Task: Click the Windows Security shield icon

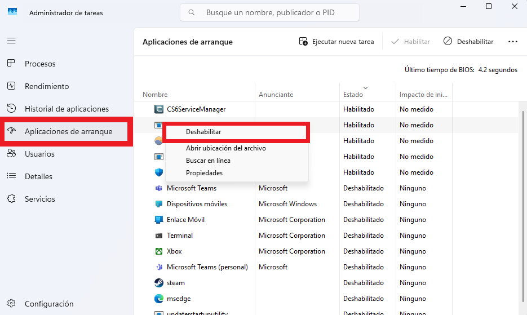Action: point(158,172)
